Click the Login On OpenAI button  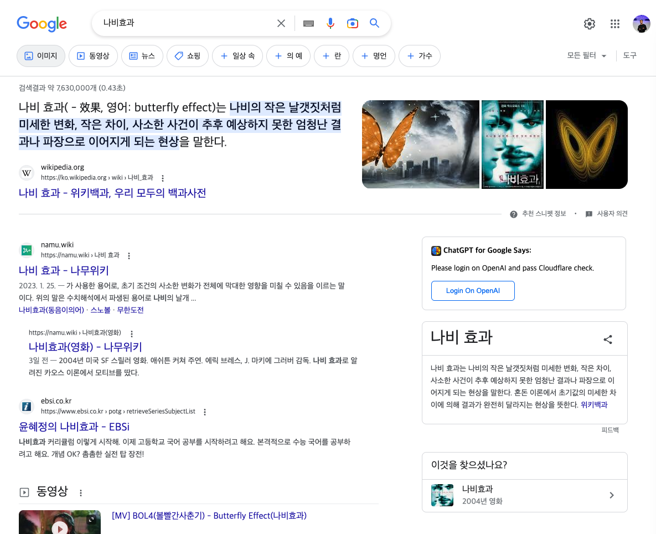coord(473,291)
